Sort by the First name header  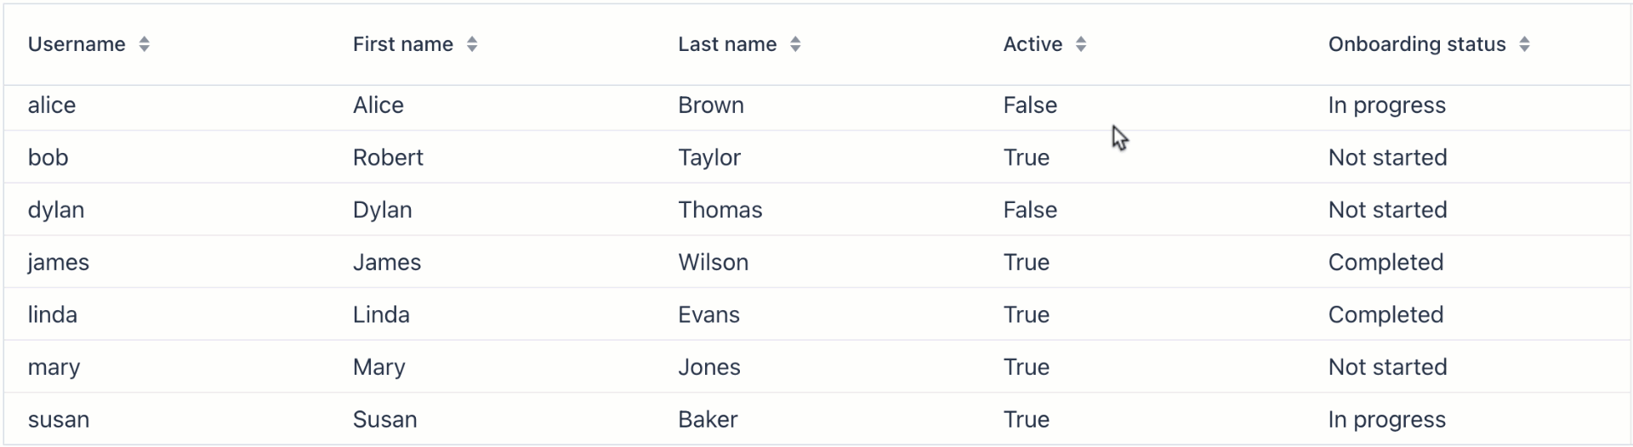click(403, 44)
